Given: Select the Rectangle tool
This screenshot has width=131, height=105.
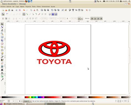Looking at the screenshot, I should [2, 37].
